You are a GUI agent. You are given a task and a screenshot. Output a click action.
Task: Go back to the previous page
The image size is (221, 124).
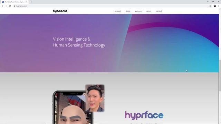point(2,6)
